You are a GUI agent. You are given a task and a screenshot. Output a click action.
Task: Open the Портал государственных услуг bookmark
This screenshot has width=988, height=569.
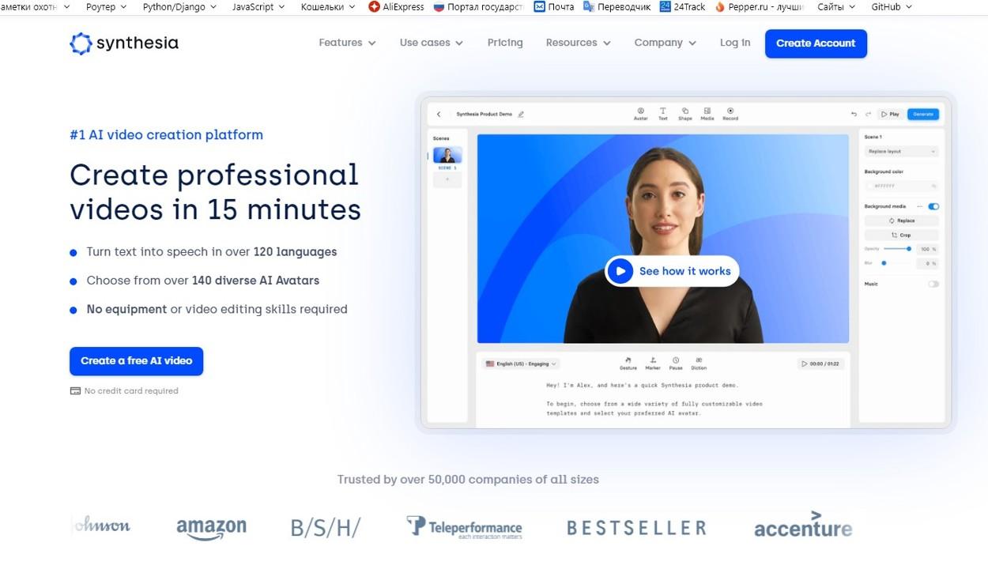478,7
